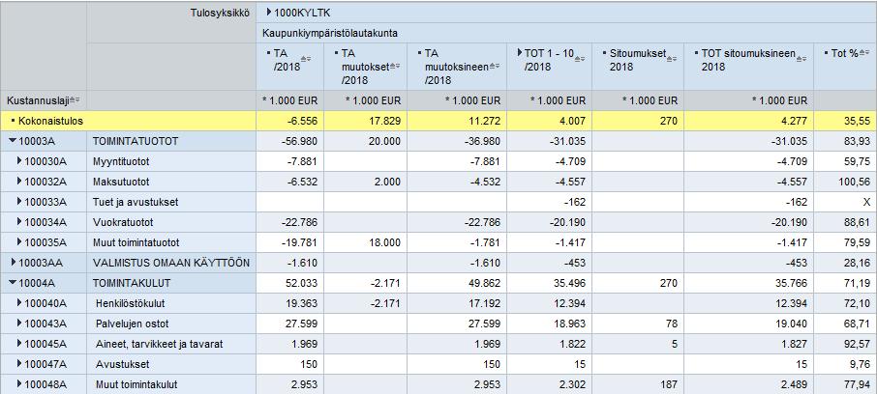Sort by the TA /2018 column icon

coord(305,59)
